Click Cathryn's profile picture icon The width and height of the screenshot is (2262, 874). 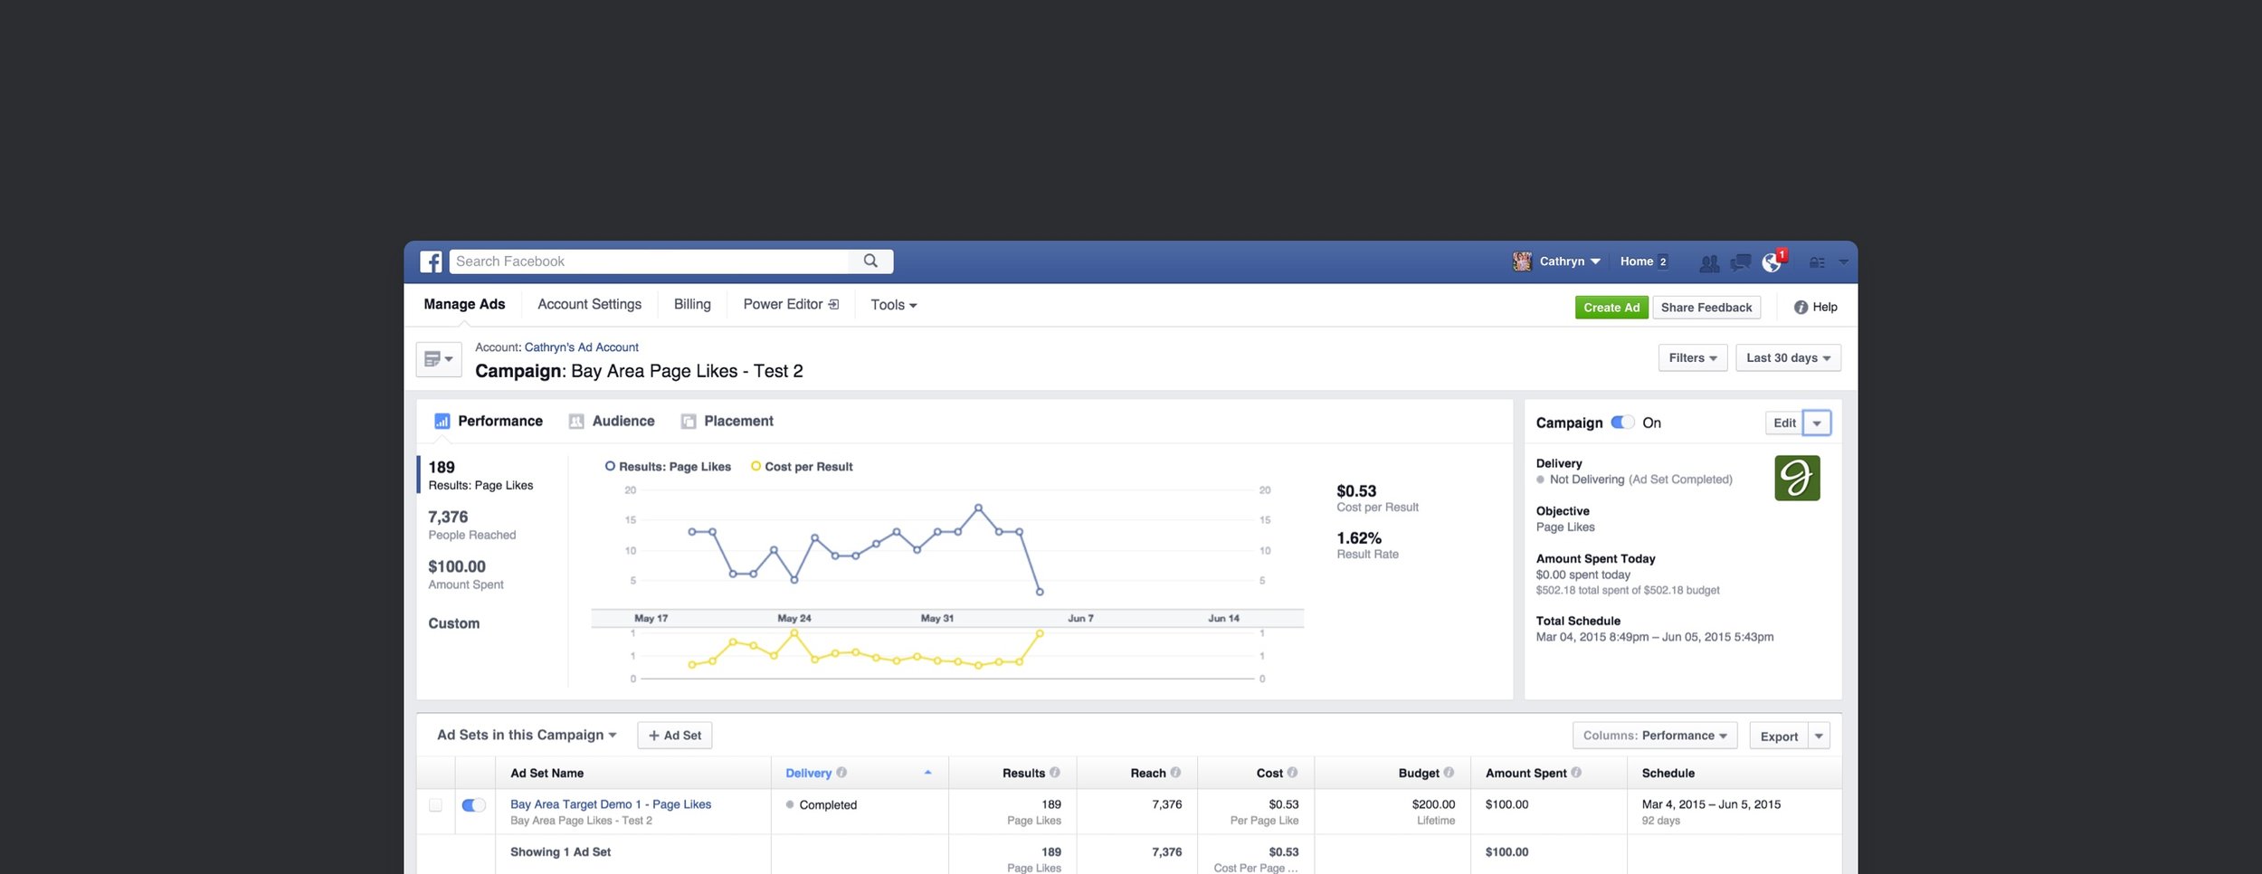coord(1522,261)
